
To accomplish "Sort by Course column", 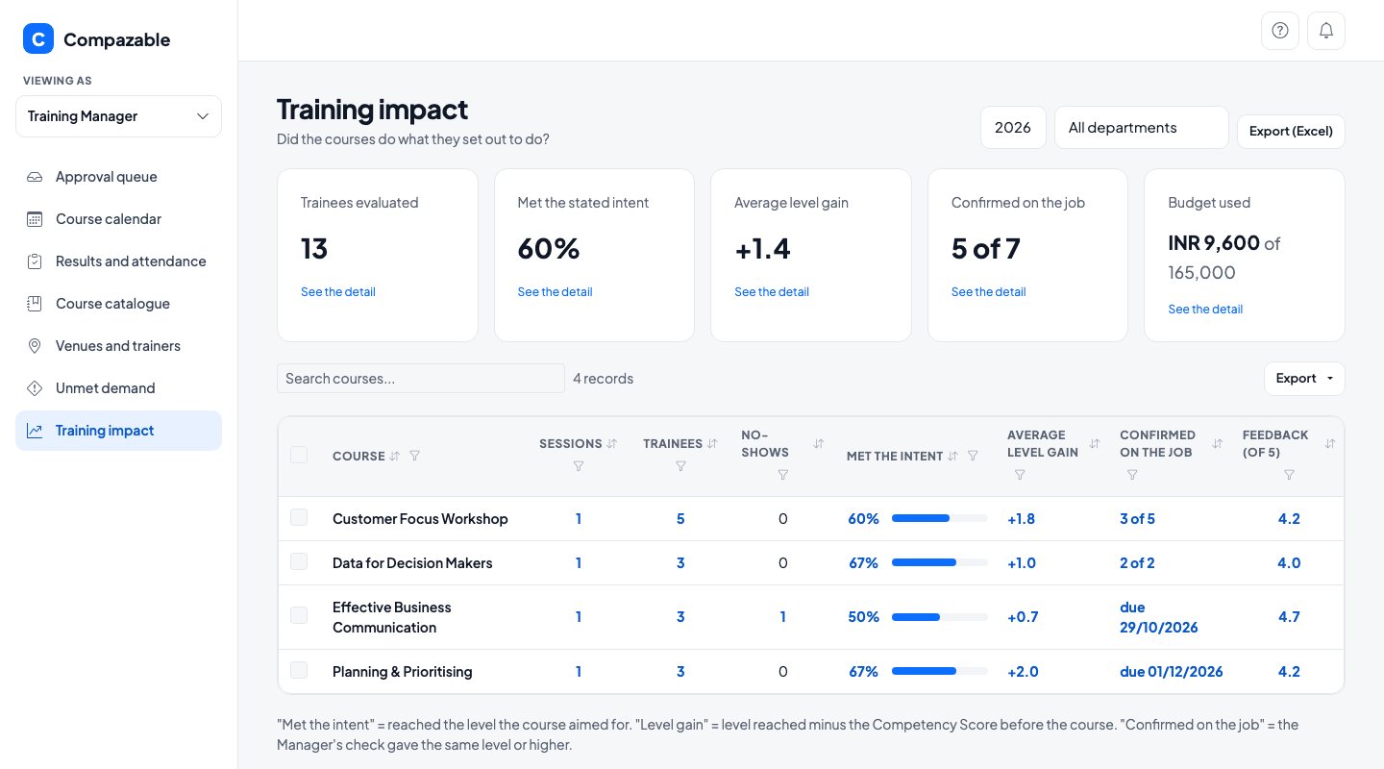I will pos(394,456).
